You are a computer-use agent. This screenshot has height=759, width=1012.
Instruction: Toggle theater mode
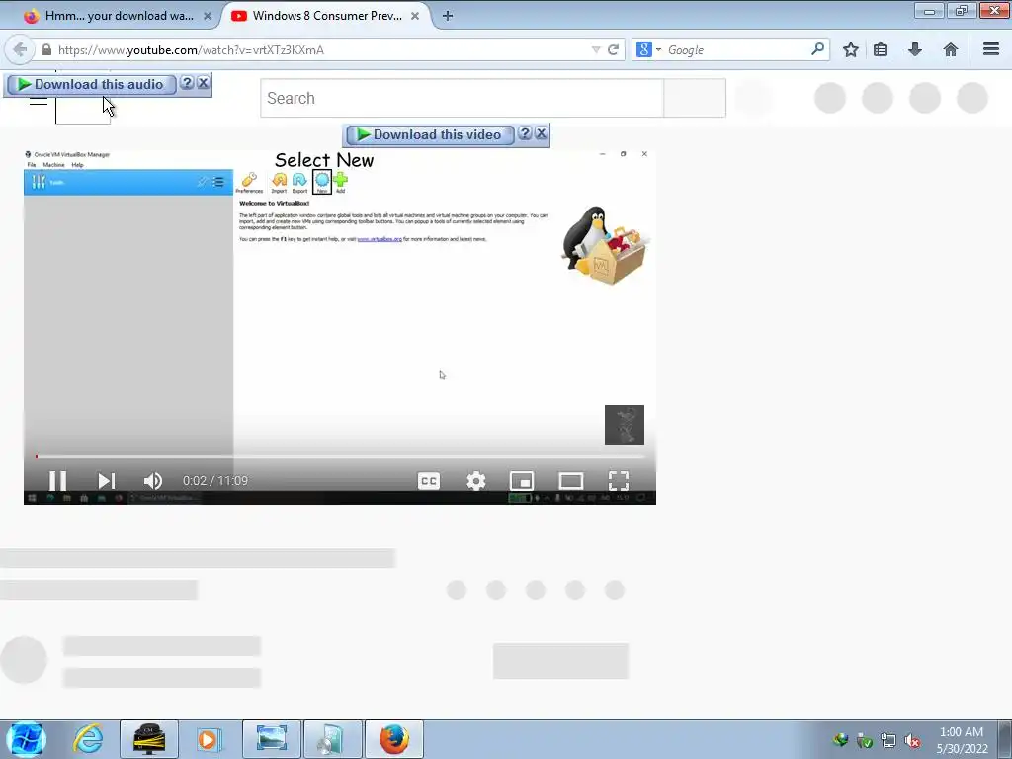coord(570,481)
